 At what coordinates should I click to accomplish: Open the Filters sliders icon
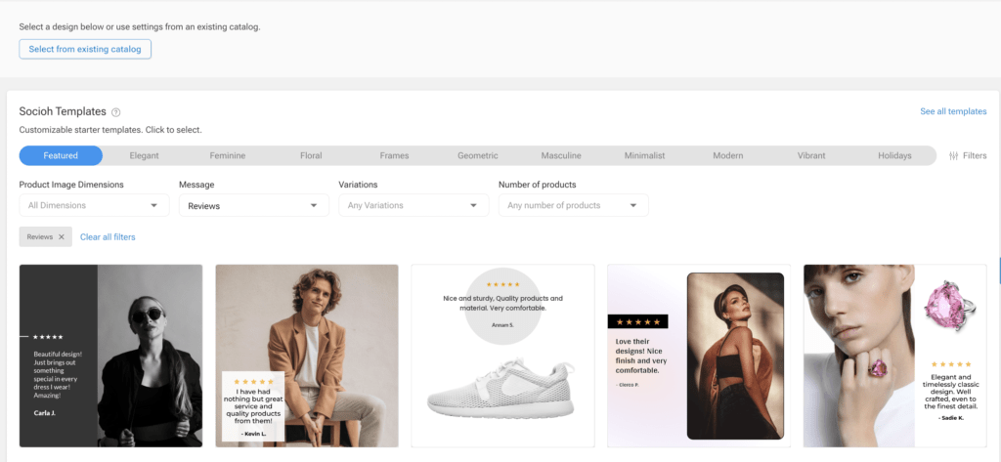pos(954,155)
